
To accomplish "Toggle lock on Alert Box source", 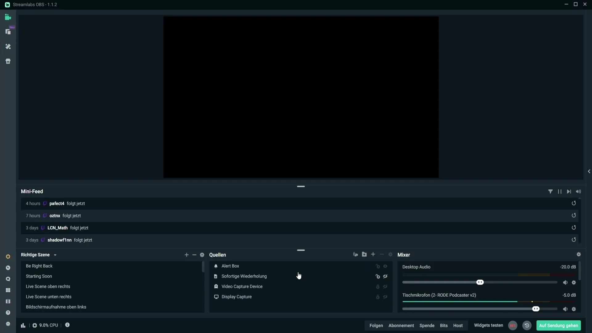I will click(x=378, y=266).
